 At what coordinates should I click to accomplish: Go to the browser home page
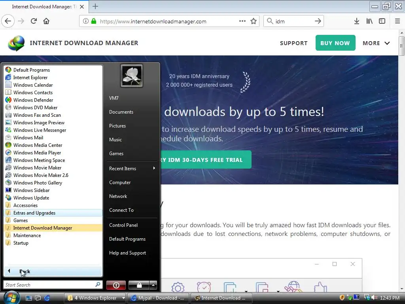[46, 21]
